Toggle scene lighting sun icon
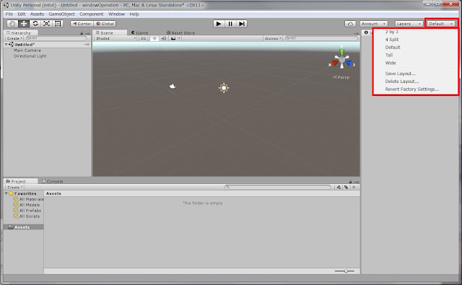 pyautogui.click(x=154, y=38)
